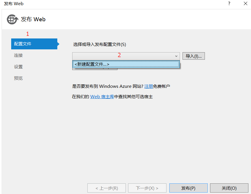This screenshot has height=194, width=251.
Task: Click the 发布(P) button
Action: [x=188, y=188]
